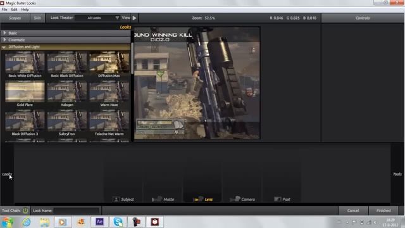The image size is (405, 228).
Task: Expand the Basic looks category
Action: (x=66, y=33)
